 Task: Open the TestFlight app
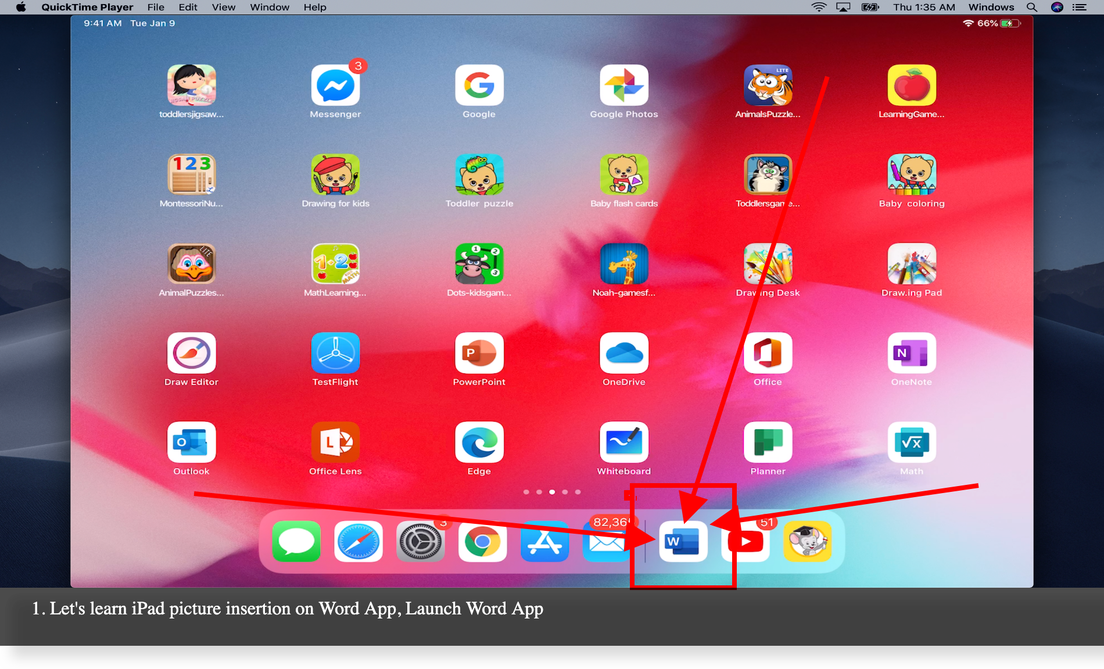click(335, 353)
